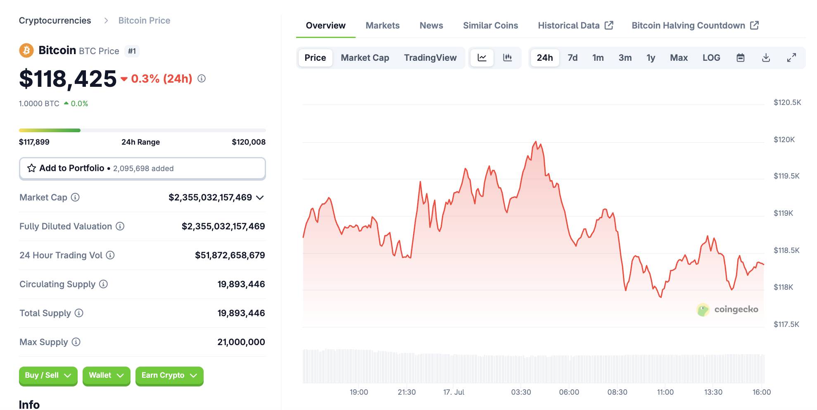Show Circulating Supply info icon

click(x=103, y=284)
